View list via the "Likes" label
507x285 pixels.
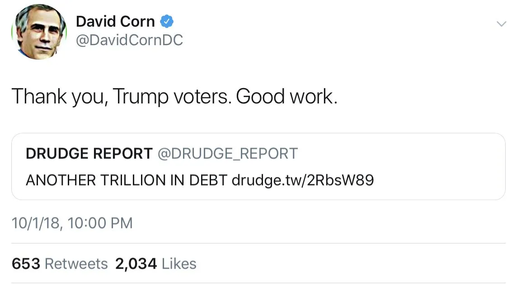pos(179,264)
